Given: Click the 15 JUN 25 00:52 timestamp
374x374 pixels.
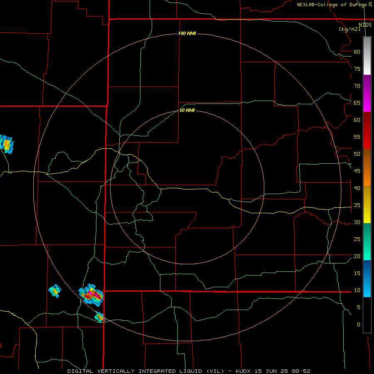Looking at the screenshot, I should (x=283, y=371).
